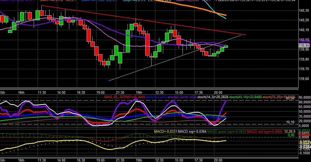Click 15:00 on the time axis below MACD
311x162 pixels.
pos(179,160)
